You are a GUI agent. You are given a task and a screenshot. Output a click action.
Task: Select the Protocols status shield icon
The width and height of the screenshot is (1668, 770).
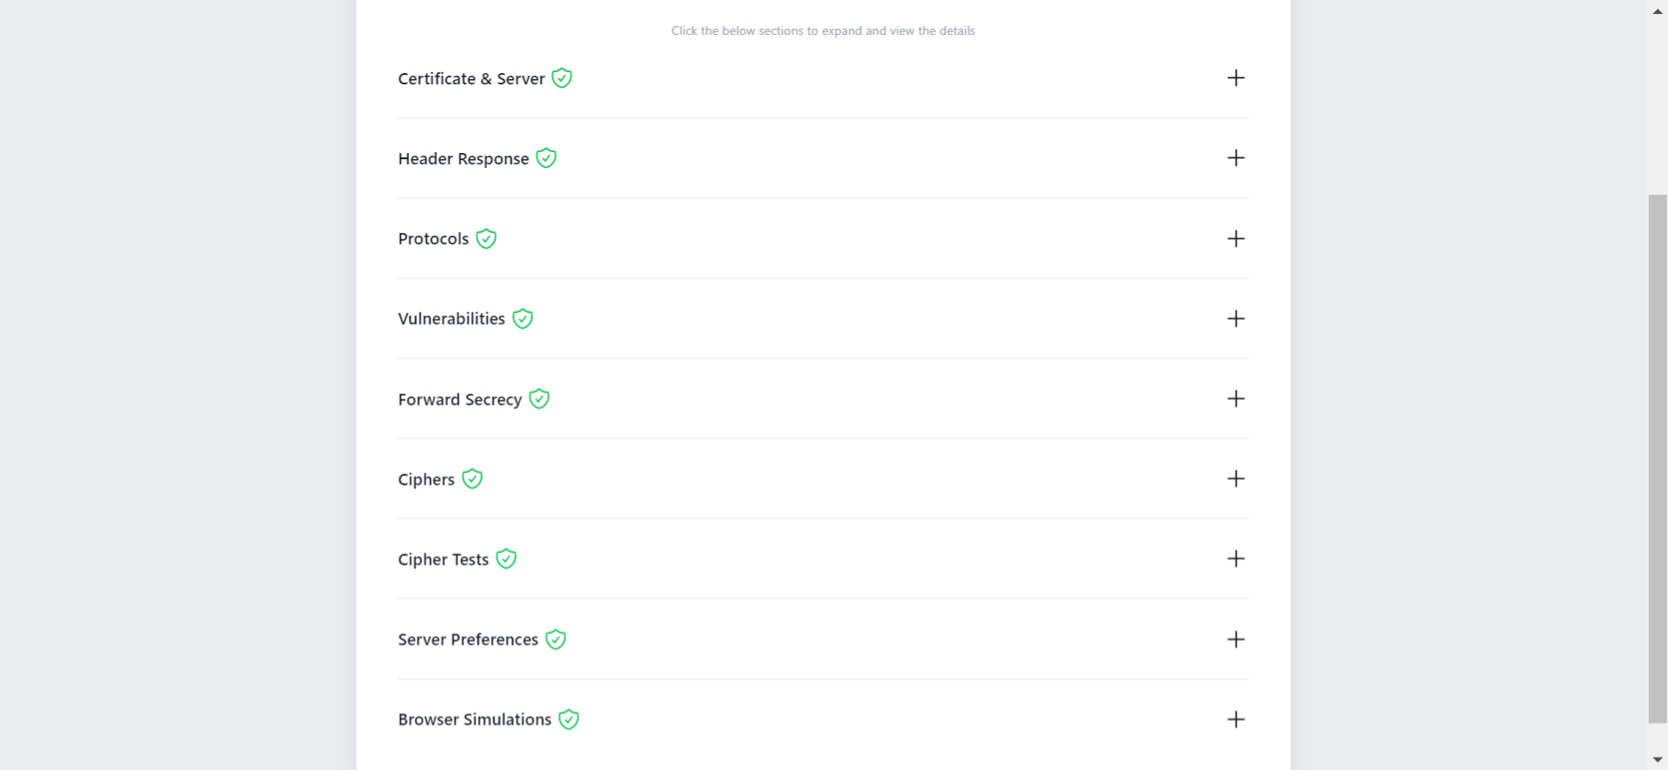tap(485, 238)
